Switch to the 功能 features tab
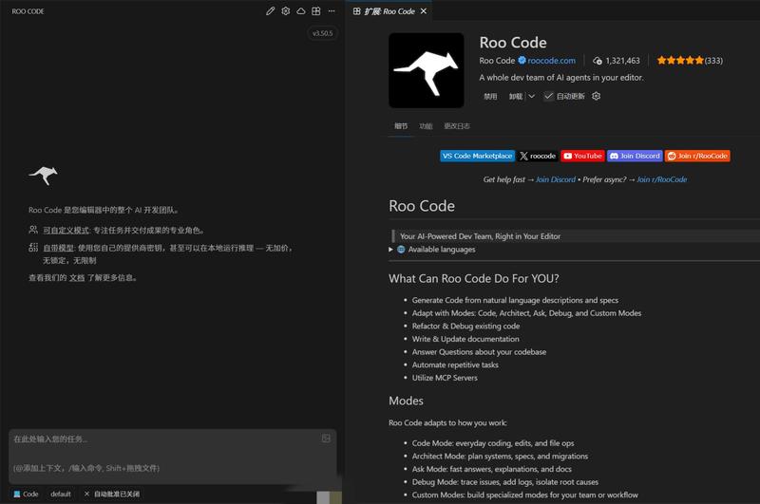 tap(426, 126)
